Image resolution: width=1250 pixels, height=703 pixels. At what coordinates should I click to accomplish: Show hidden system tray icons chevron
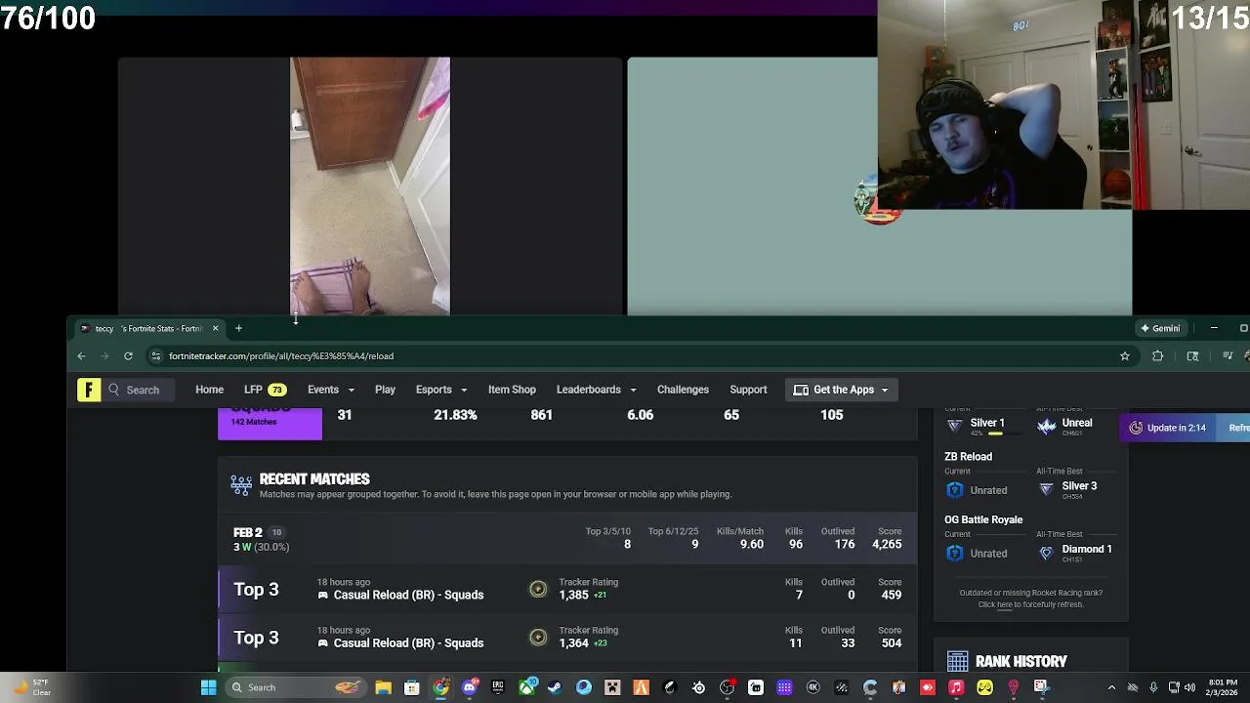click(x=1111, y=687)
